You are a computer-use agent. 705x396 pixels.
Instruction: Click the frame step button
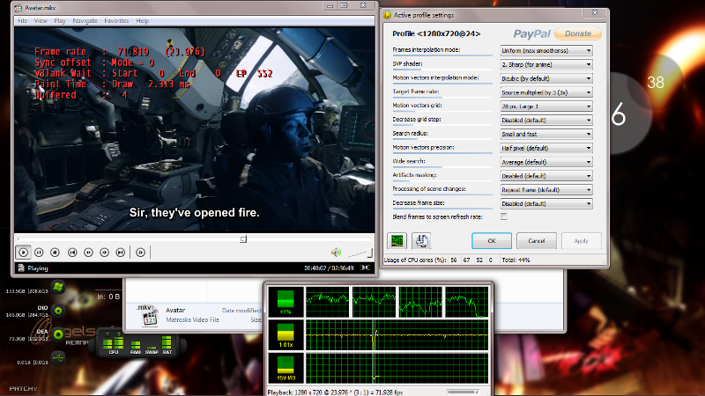coord(140,253)
